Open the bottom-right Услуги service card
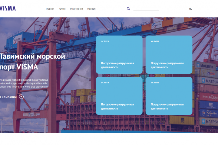This screenshot has height=145, width=218. click(169, 96)
